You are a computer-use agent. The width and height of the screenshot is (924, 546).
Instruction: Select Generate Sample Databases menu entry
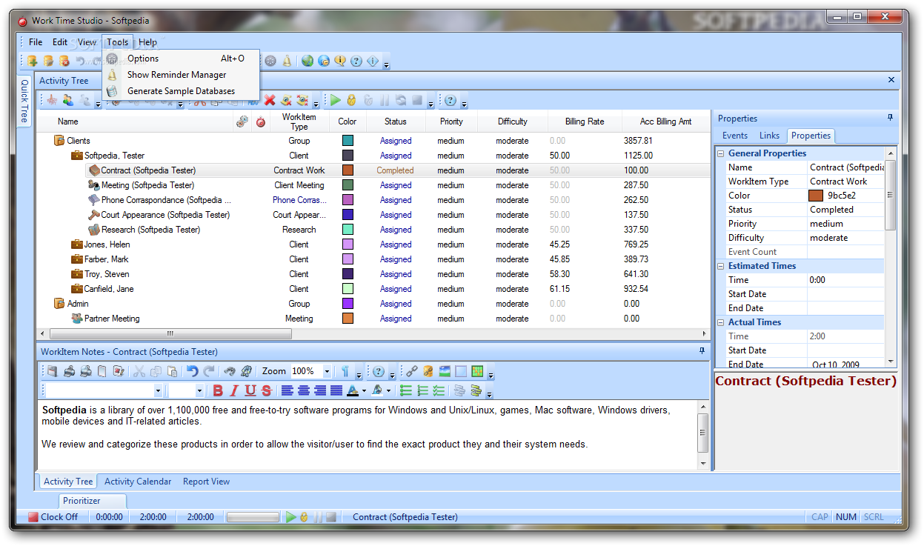(x=182, y=91)
